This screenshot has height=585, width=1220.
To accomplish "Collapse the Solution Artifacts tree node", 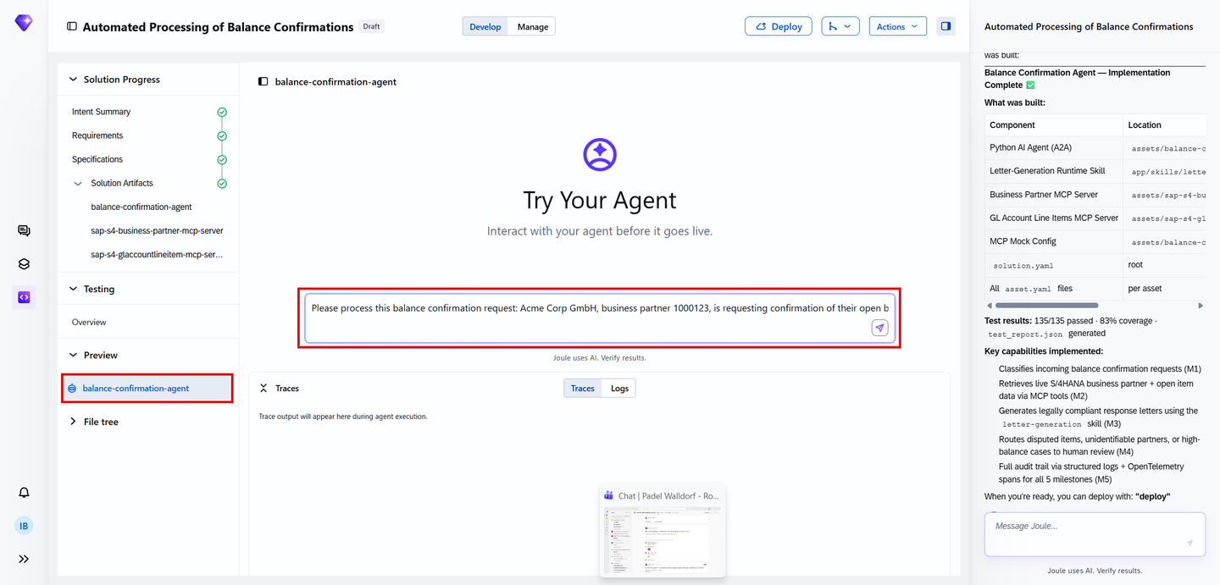I will point(79,184).
